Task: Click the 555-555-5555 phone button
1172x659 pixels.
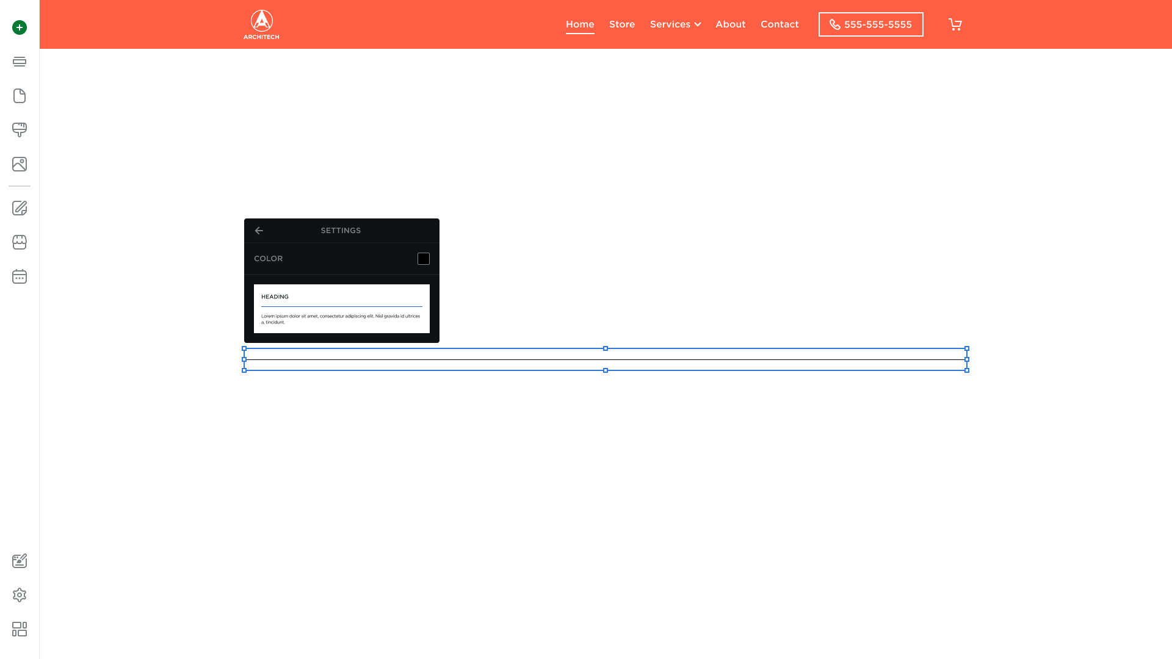Action: [870, 24]
